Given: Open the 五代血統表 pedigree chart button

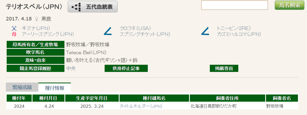Looking at the screenshot, I should [93, 7].
